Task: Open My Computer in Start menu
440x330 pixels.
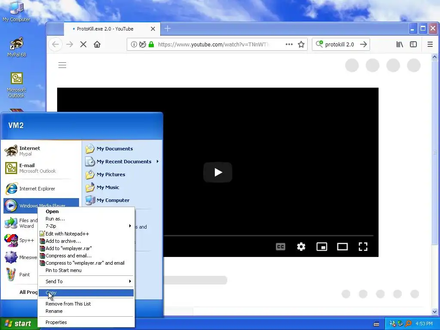Action: [122, 200]
